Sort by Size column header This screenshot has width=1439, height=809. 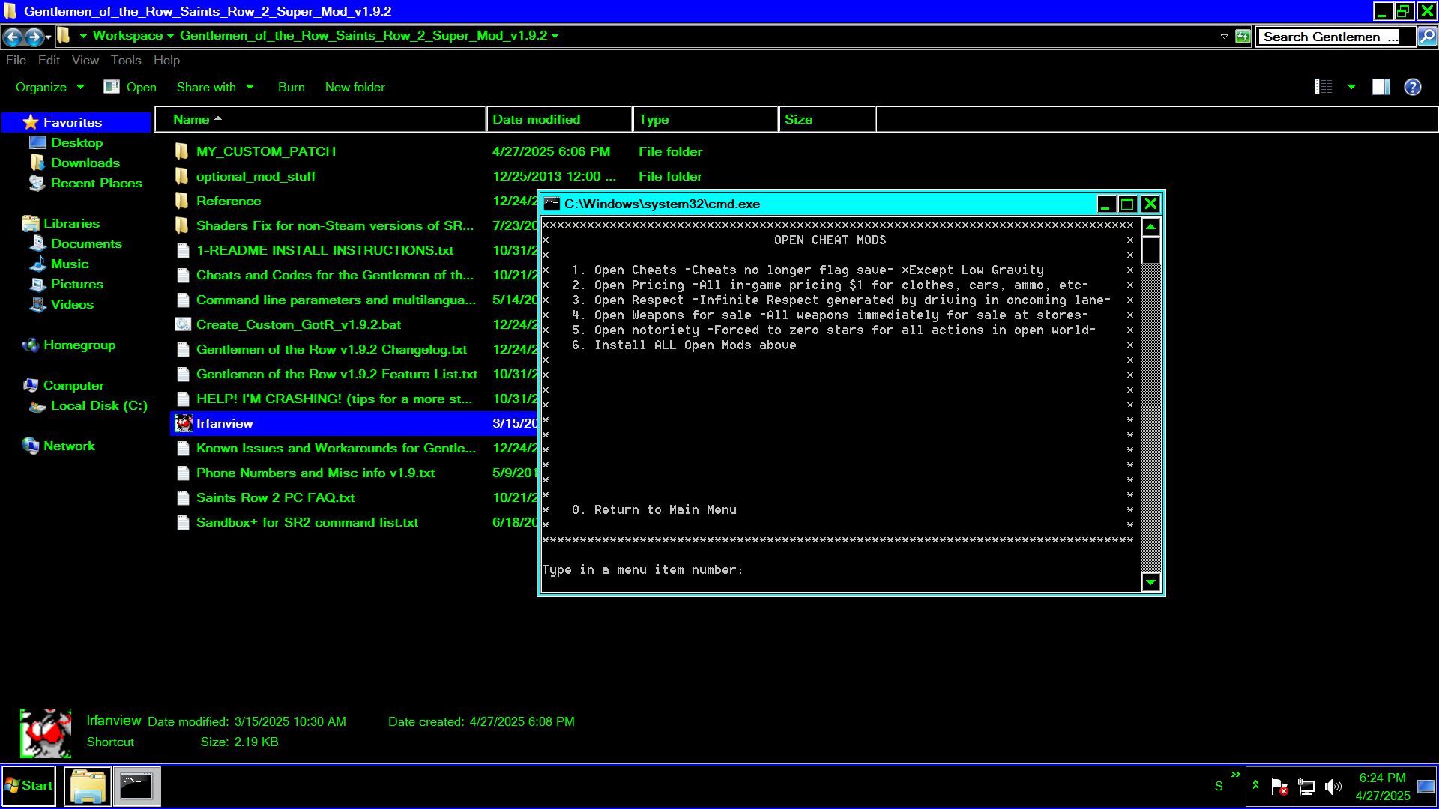[x=827, y=119]
